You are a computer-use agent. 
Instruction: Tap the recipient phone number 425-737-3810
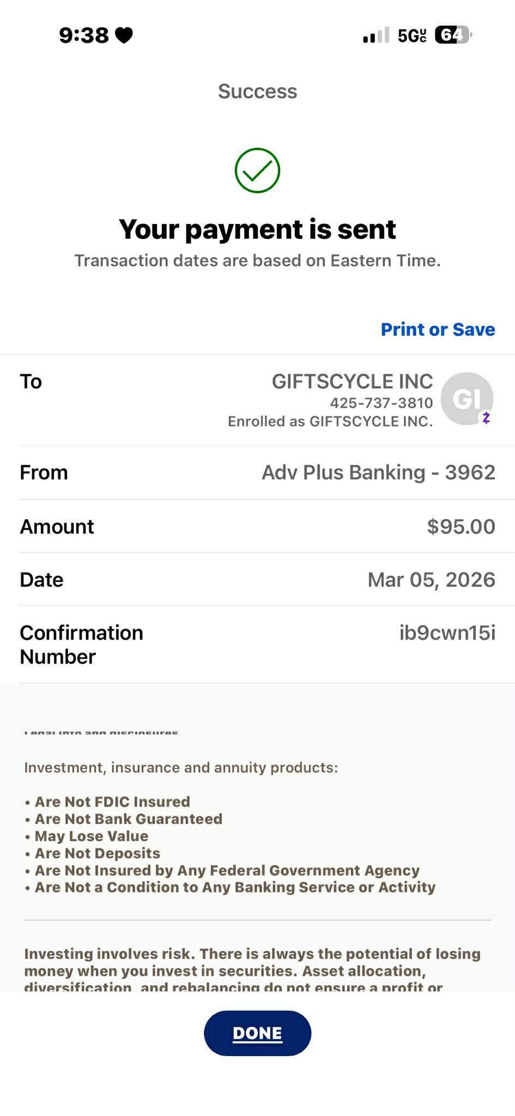(x=381, y=403)
